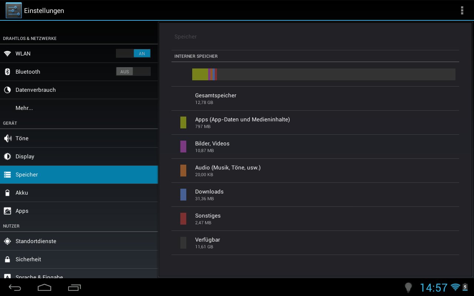Image resolution: width=474 pixels, height=296 pixels.
Task: Click the internal storage usage bar
Action: click(324, 74)
